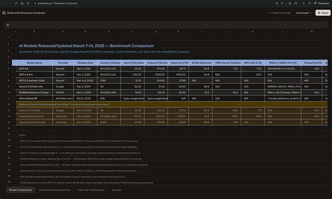Select the GPQA Diamond header cell
Viewport: 332px width, 199px height.
coord(201,63)
